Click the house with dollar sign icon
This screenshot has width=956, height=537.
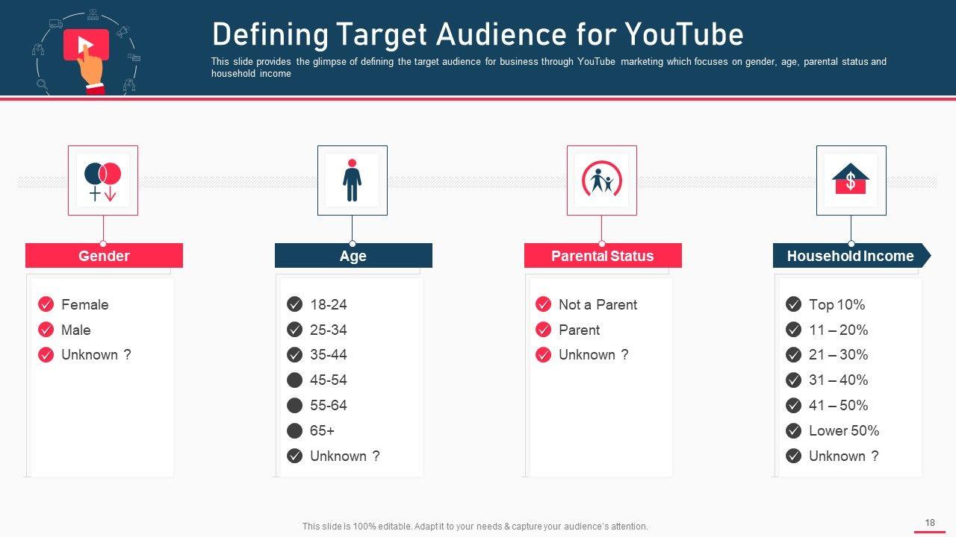851,180
